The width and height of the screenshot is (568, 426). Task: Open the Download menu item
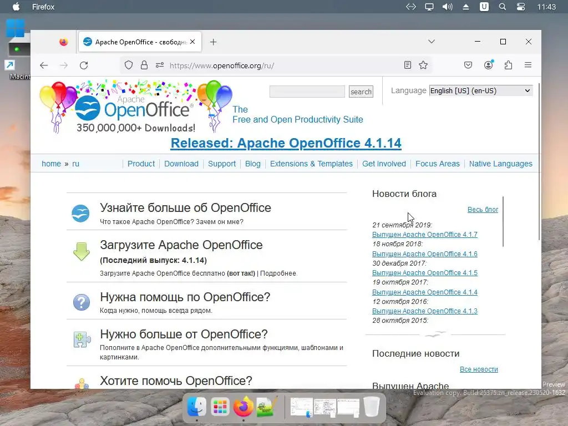(x=181, y=164)
